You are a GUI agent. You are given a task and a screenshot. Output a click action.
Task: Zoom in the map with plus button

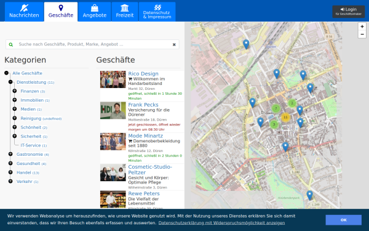(362, 26)
